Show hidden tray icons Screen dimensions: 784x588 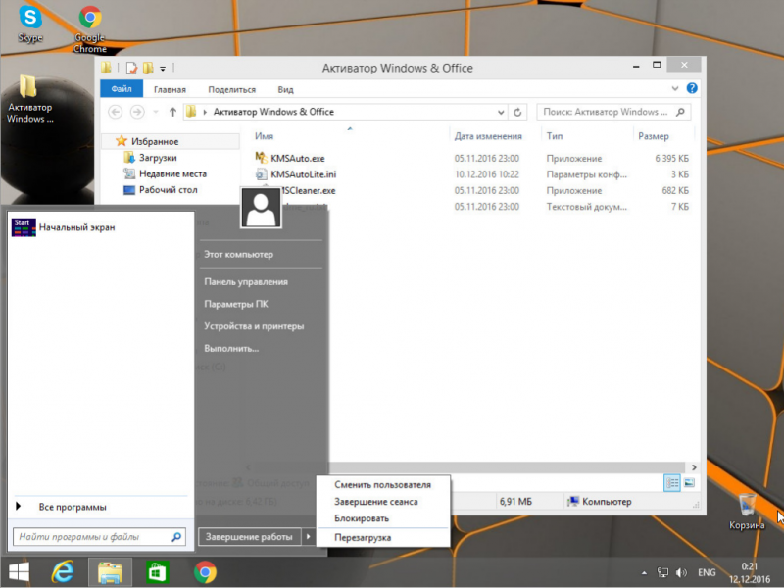[644, 573]
